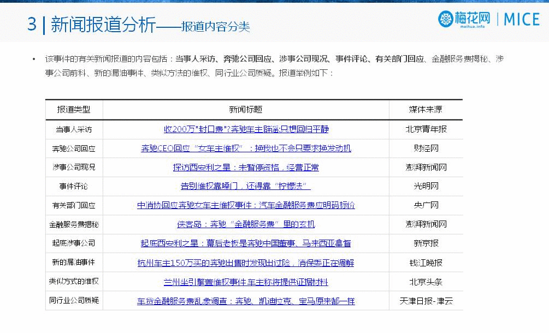
Task: Select the 当事人采访 report type cell
Action: (x=74, y=129)
